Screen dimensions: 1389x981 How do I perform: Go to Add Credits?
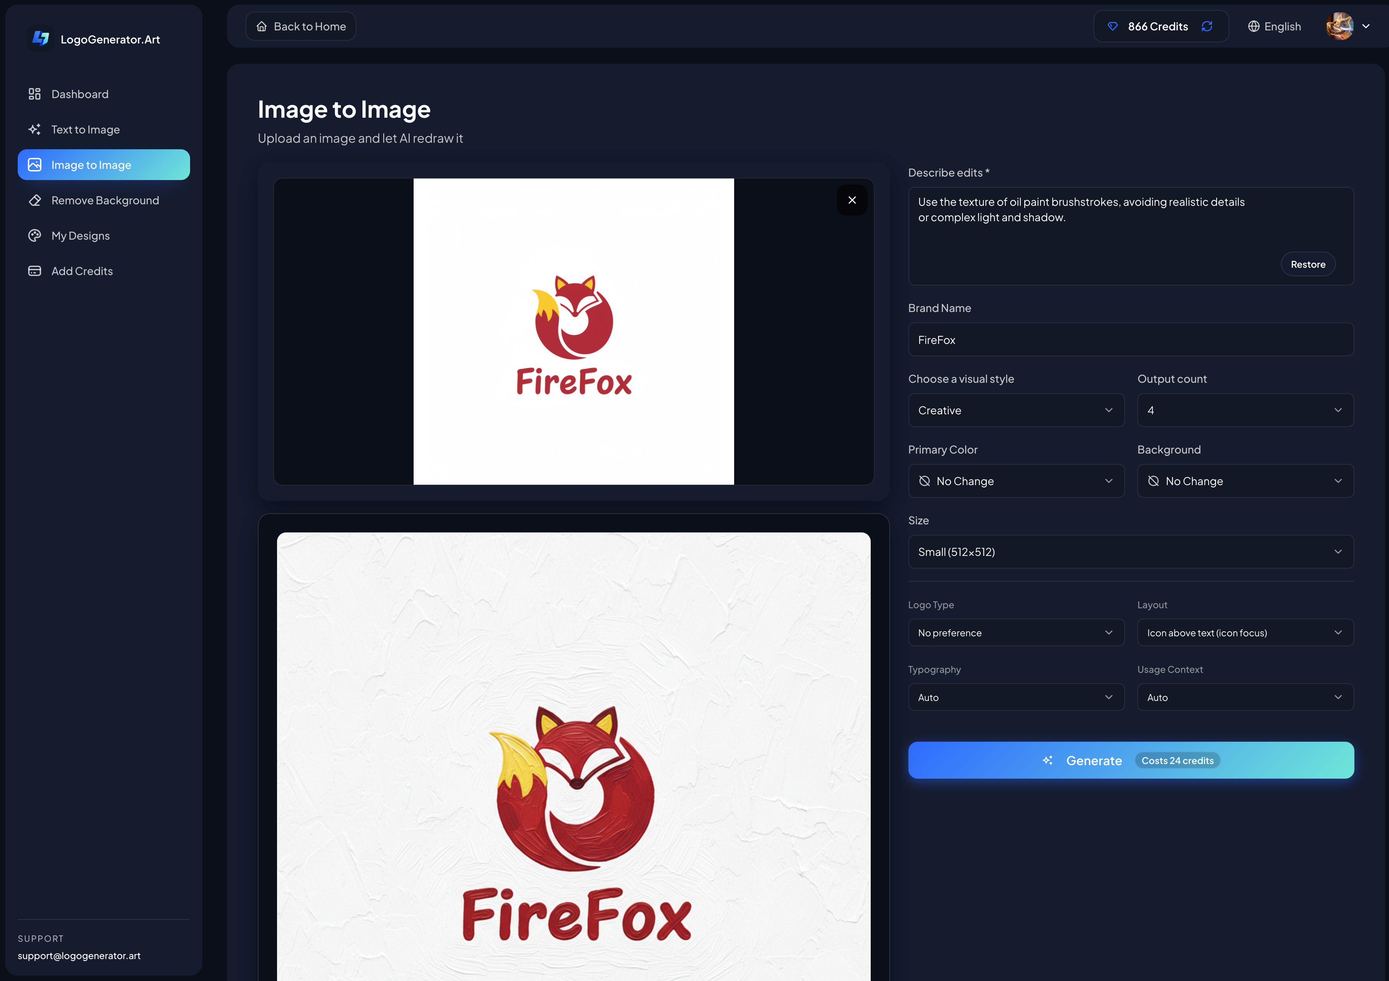coord(82,271)
